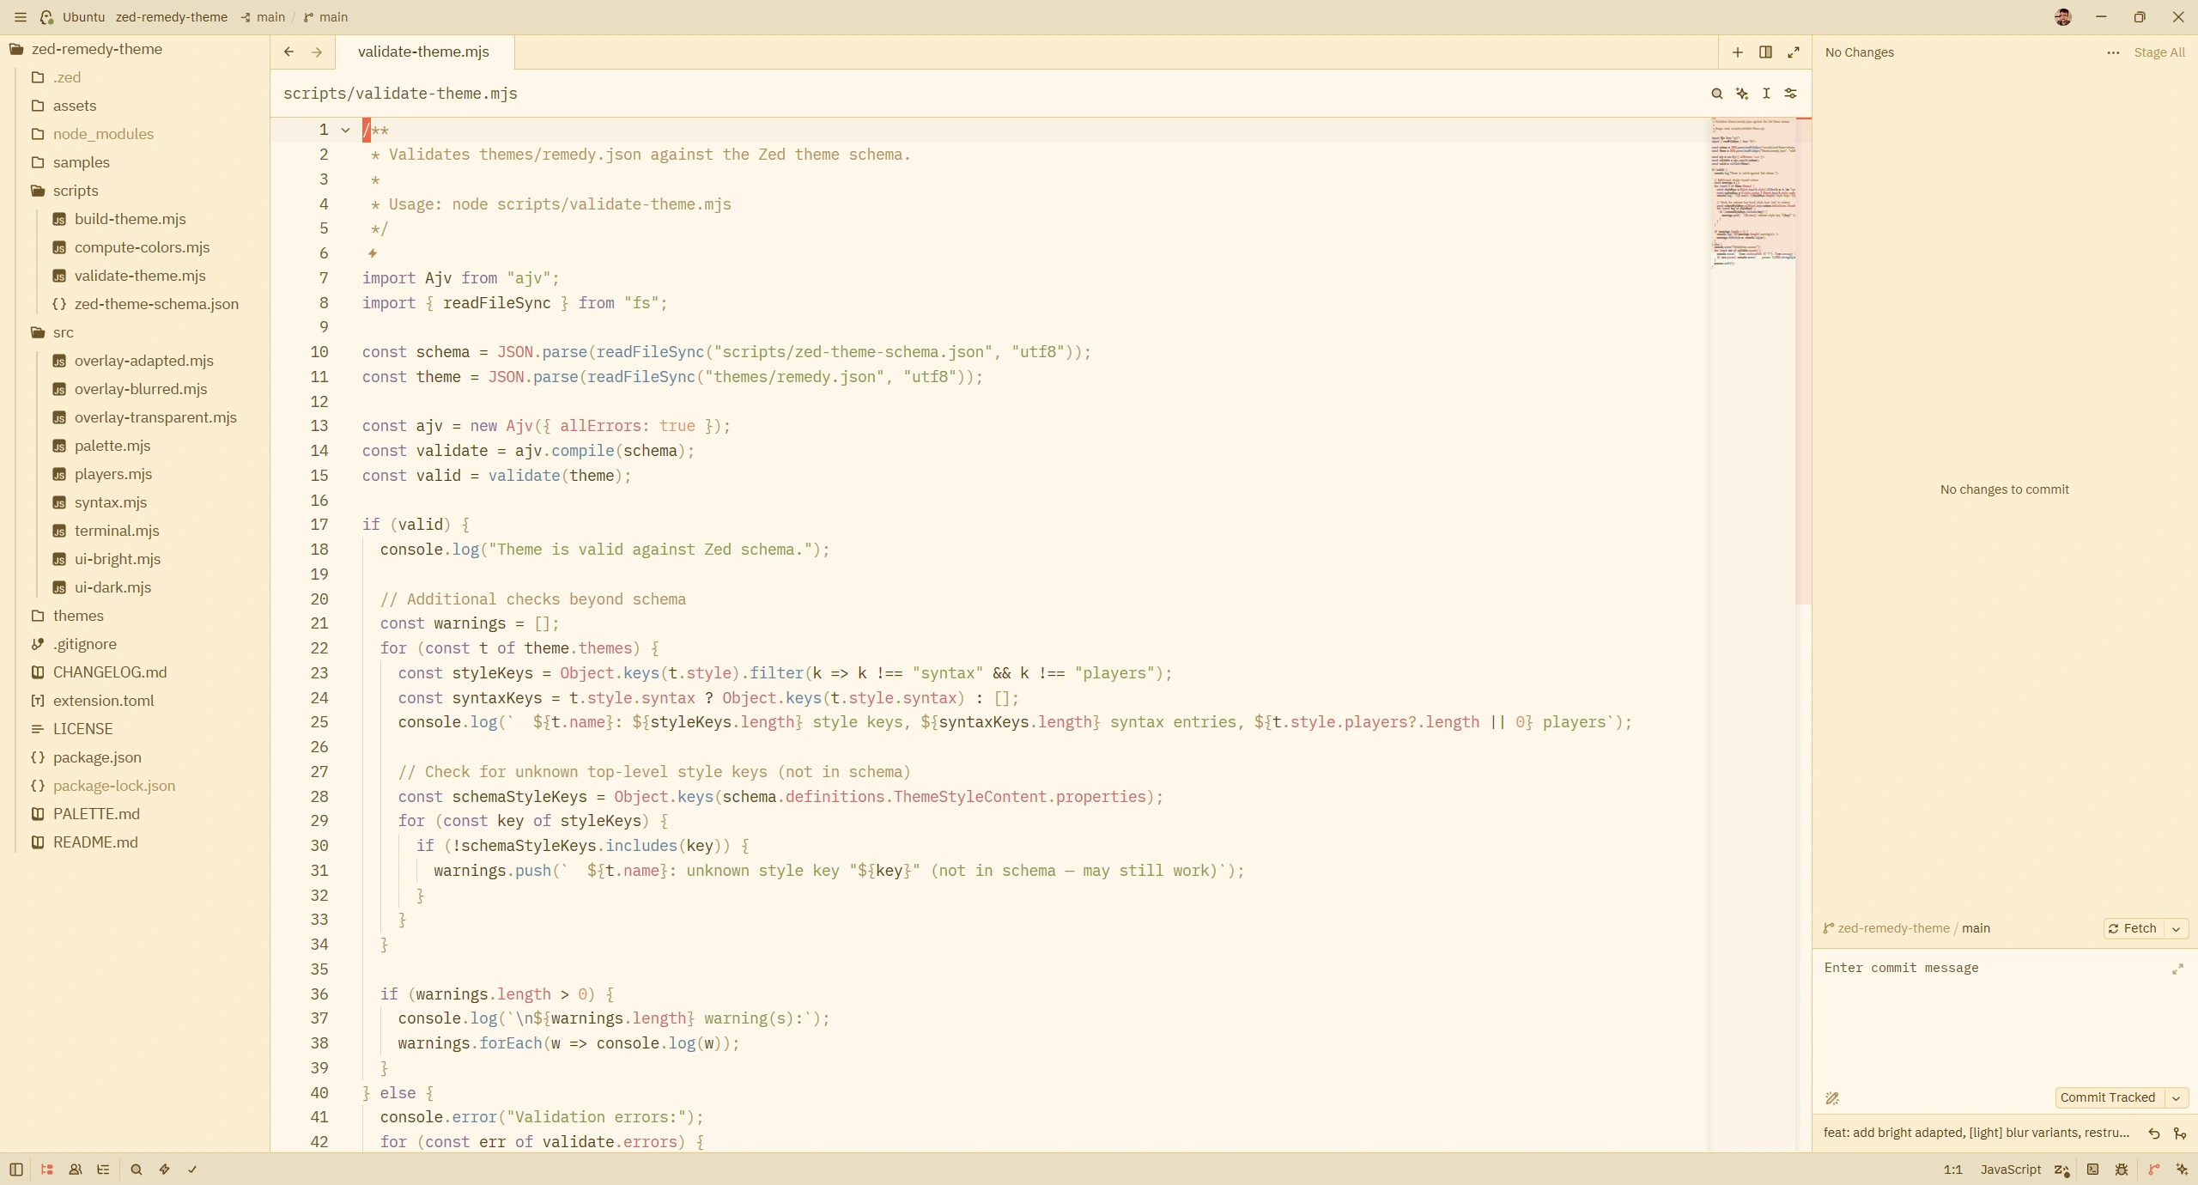Toggle the project panel
Image resolution: width=2198 pixels, height=1185 pixels.
(x=47, y=1170)
